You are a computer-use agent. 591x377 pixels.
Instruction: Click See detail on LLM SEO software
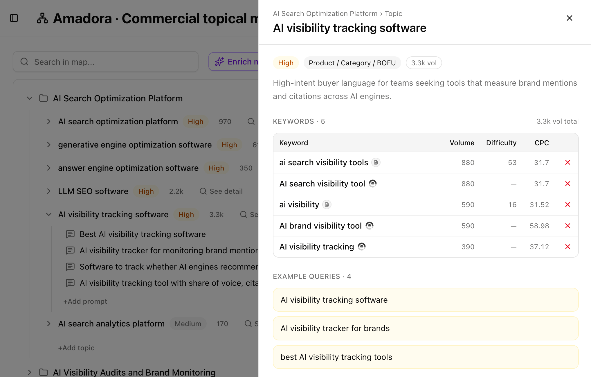click(221, 191)
